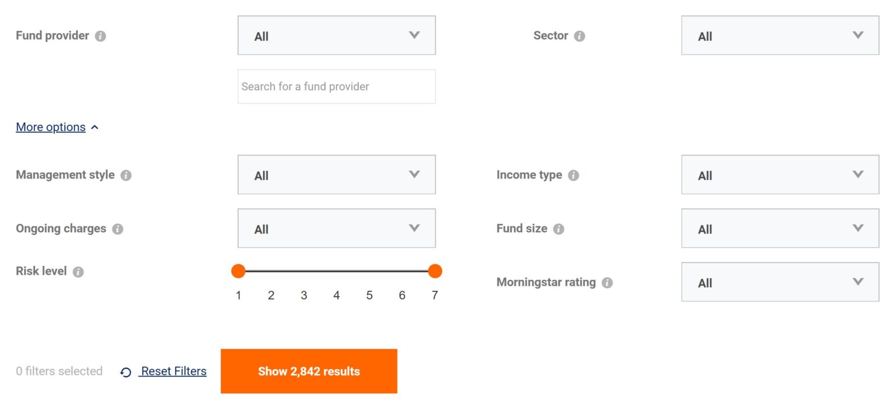
Task: Open the Morningstar rating dropdown
Action: coord(780,282)
